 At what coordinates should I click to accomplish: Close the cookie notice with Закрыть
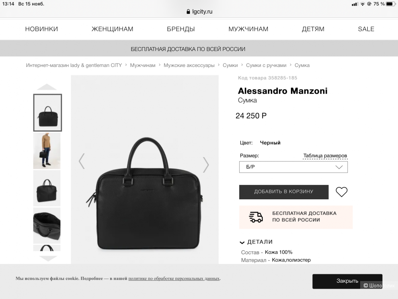347,281
